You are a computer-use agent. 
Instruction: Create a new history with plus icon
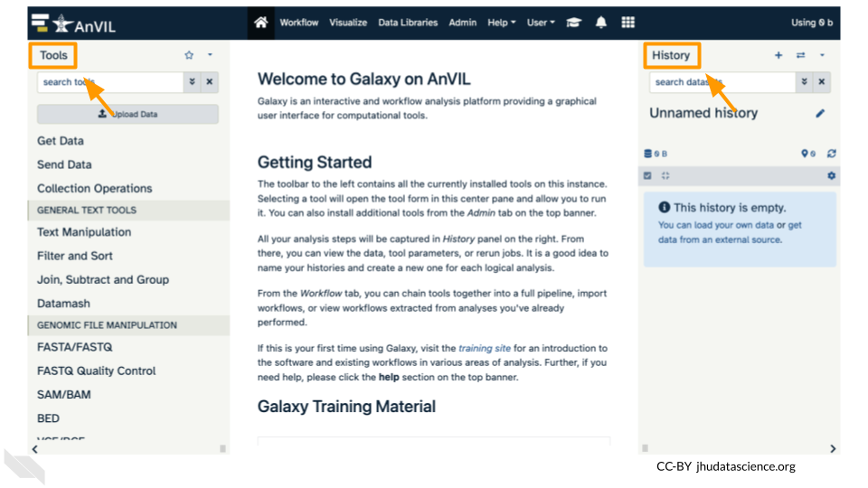point(778,55)
